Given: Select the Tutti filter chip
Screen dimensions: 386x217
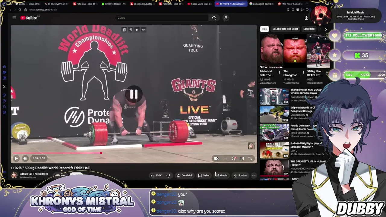Looking at the screenshot, I should click(264, 29).
